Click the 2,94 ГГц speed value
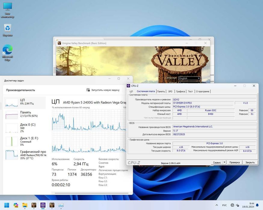The image size is (263, 210). [x=81, y=164]
